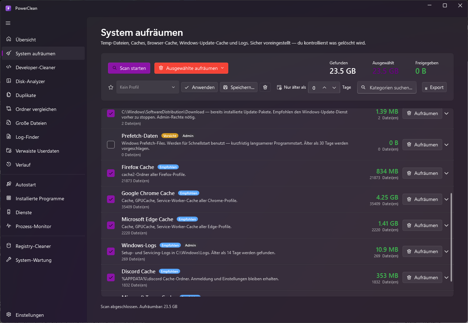Screen dimensions: 468x323
Task: Click the Registry-Cleaner database icon
Action: 9,246
